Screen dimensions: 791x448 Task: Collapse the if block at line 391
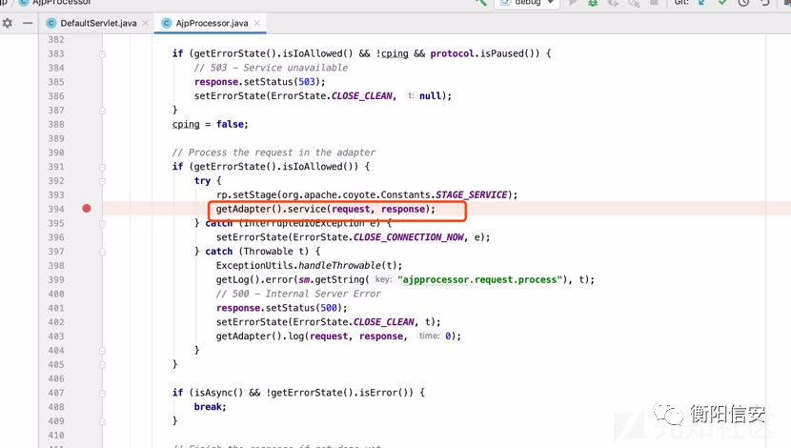click(x=102, y=167)
